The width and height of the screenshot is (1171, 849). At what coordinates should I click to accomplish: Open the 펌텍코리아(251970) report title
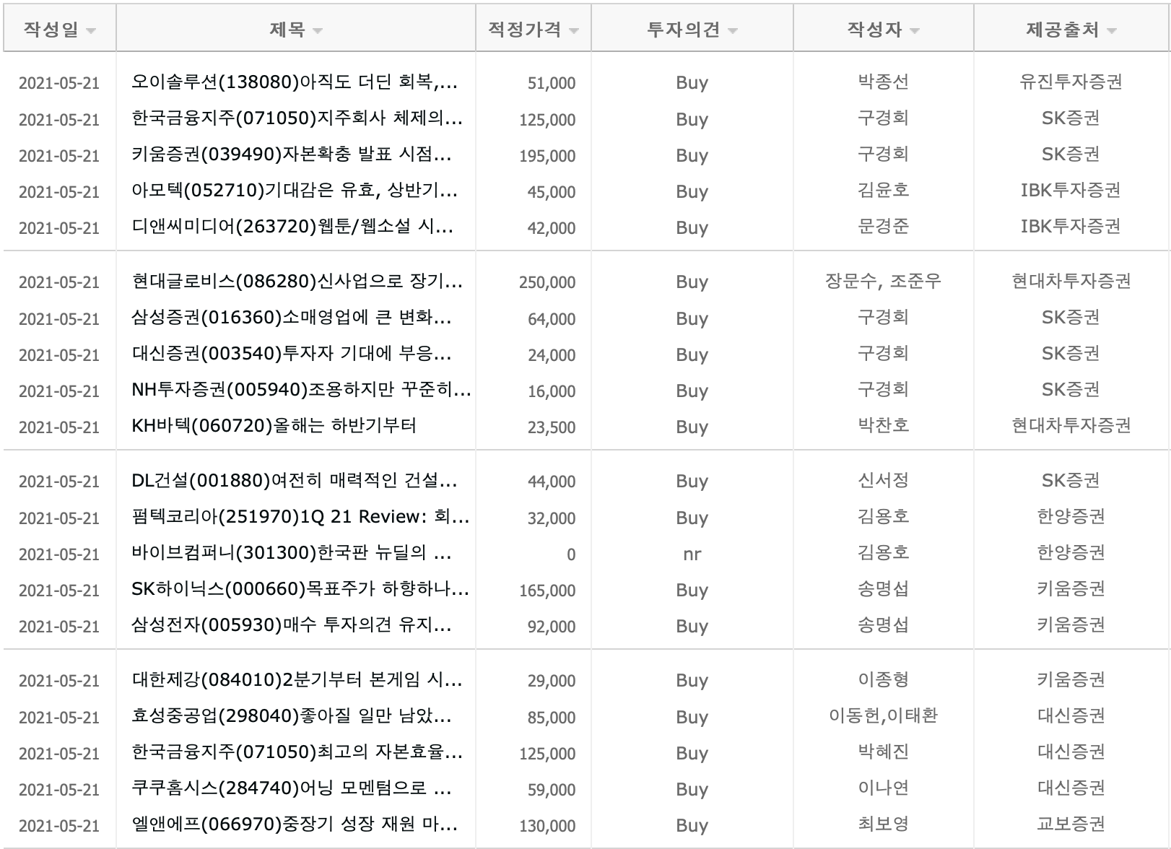300,517
